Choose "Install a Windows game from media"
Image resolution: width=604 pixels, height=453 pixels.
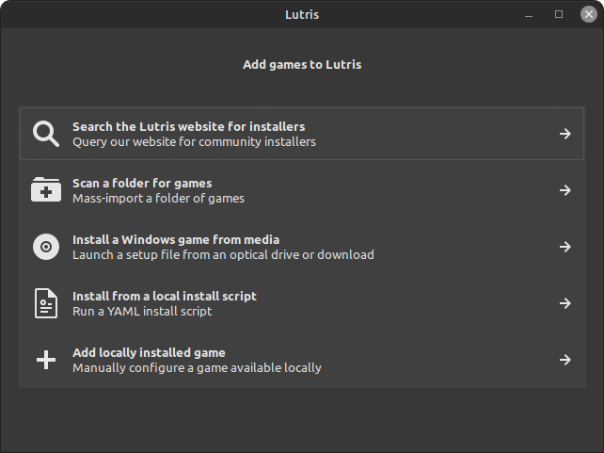[302, 247]
